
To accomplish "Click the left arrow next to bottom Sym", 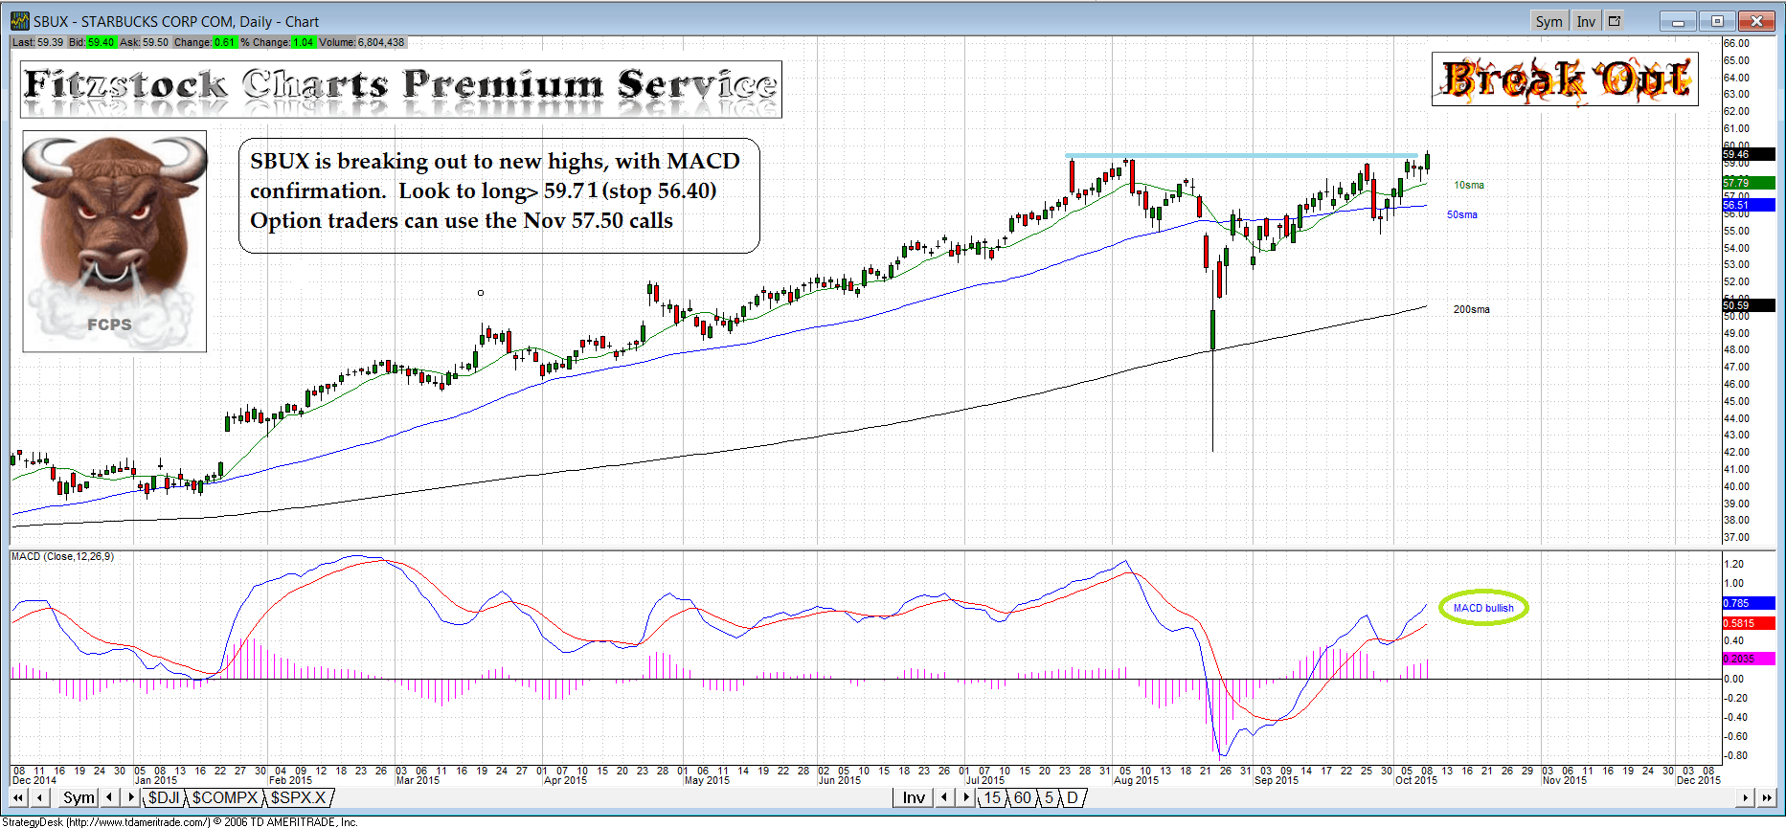I will (x=110, y=797).
